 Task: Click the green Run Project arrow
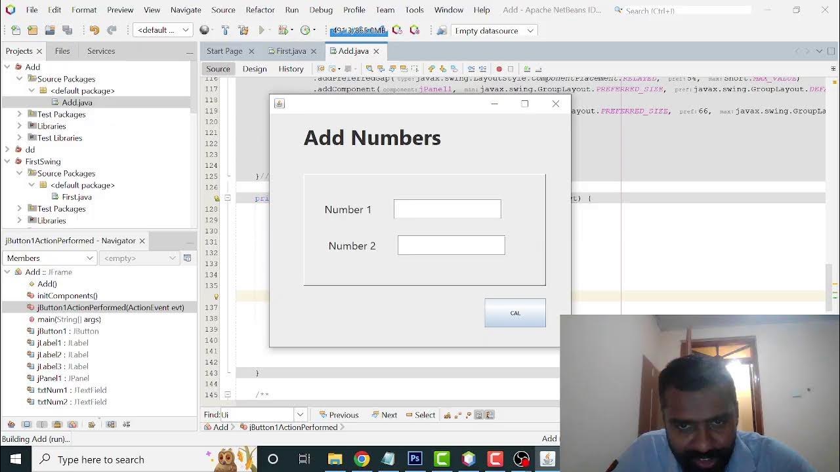tap(262, 30)
